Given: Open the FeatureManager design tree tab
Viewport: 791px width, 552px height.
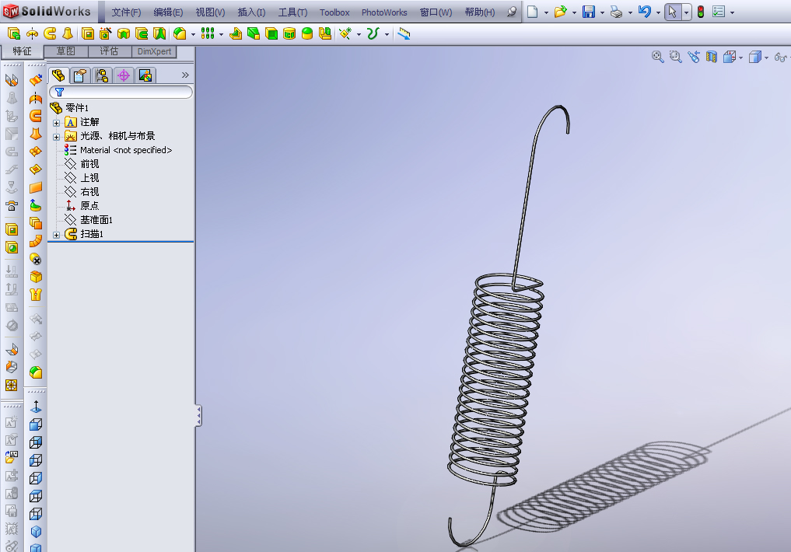Looking at the screenshot, I should click(58, 75).
